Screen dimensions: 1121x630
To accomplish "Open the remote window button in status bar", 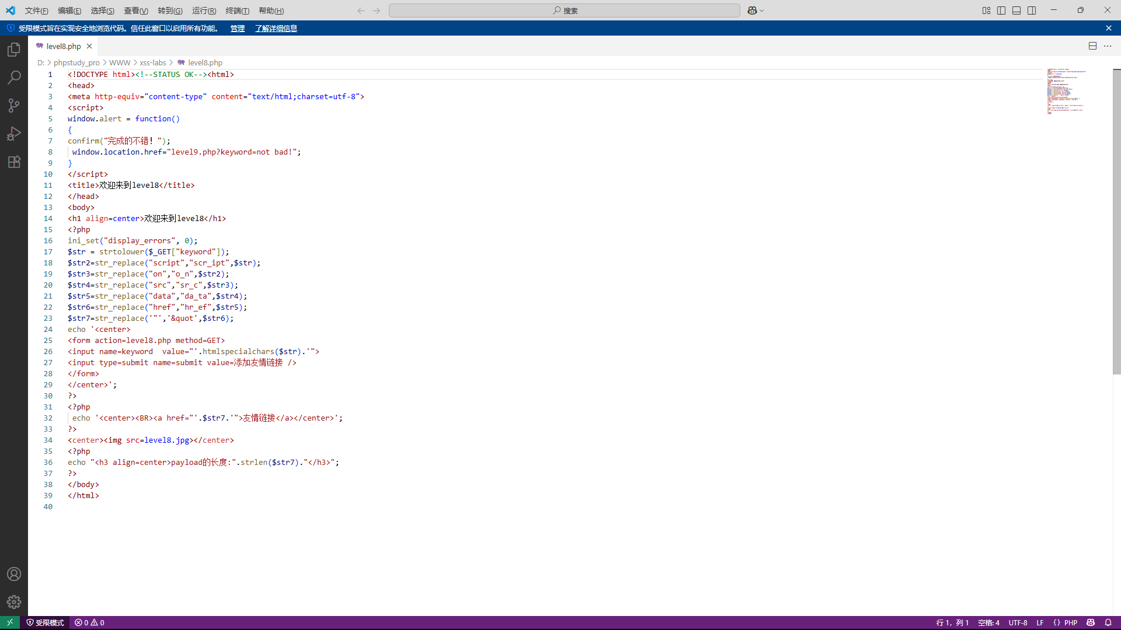I will pyautogui.click(x=10, y=622).
